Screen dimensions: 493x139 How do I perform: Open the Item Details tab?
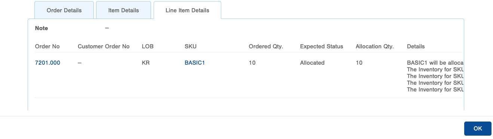pyautogui.click(x=124, y=10)
